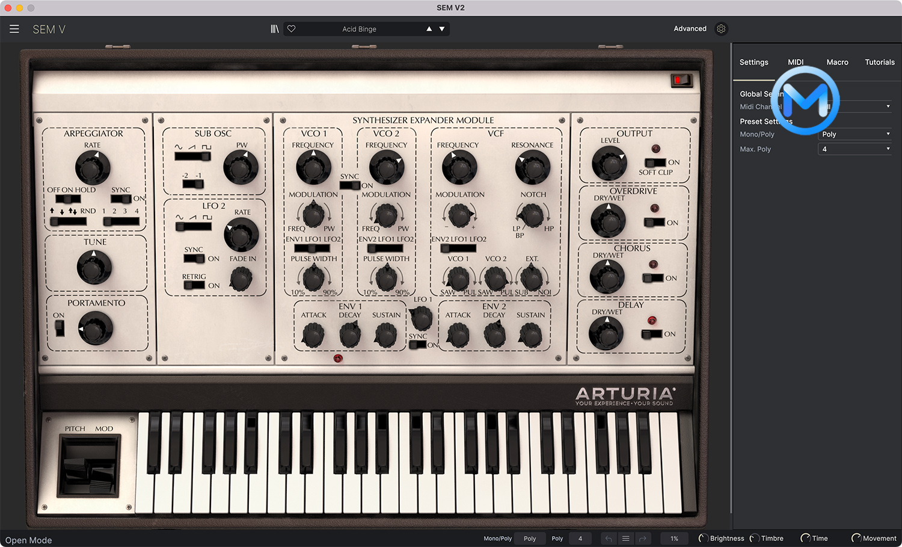Open the SEM V hamburger main menu

(x=14, y=29)
